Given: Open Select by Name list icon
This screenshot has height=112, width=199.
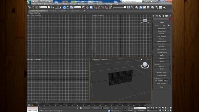Looking at the screenshot, I should 53,7.
